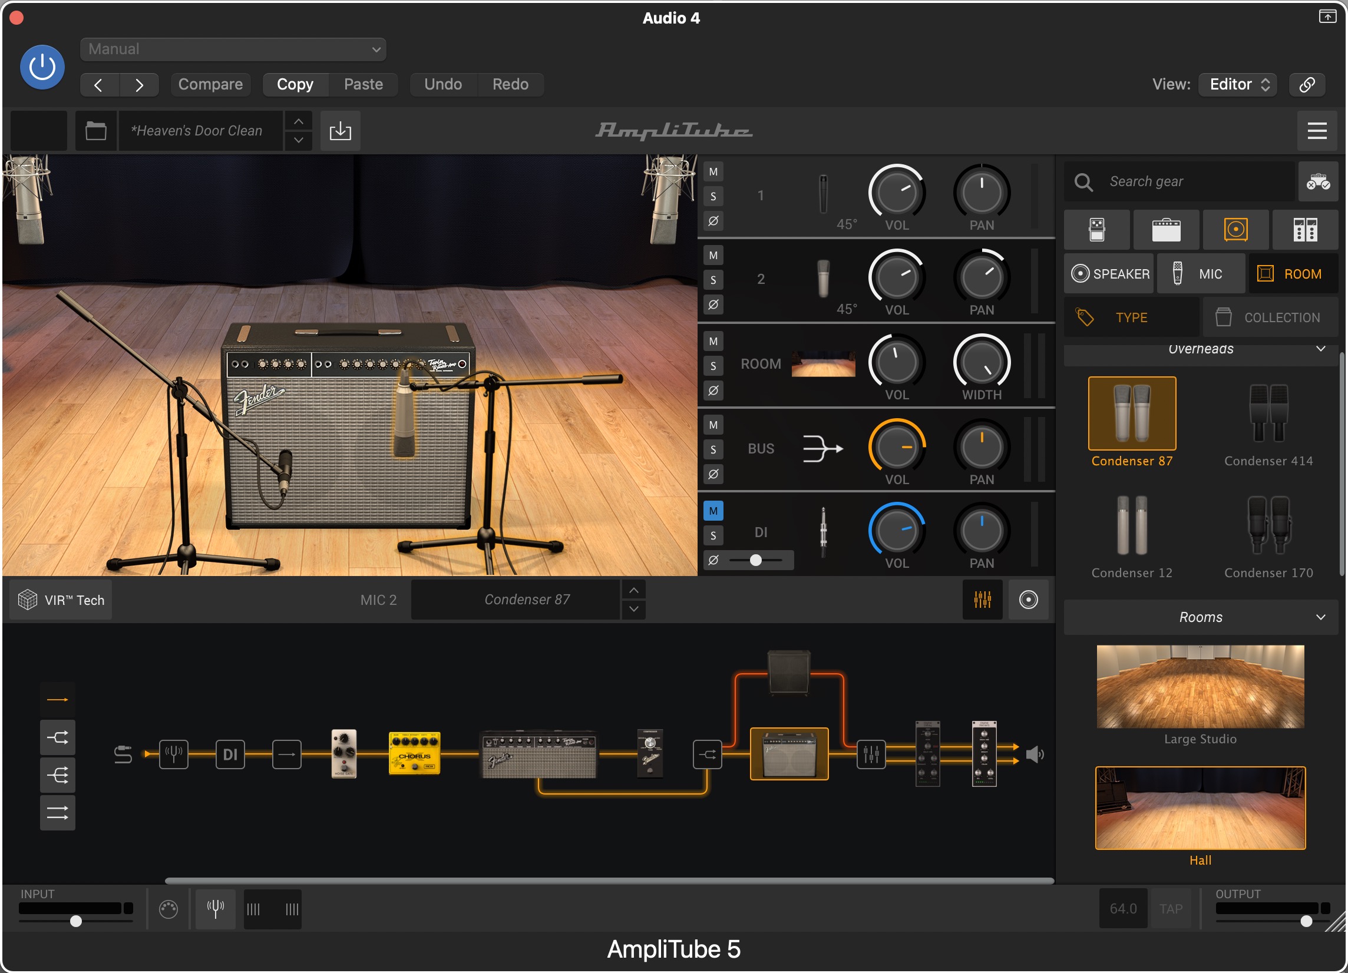Select next mic with down arrow
The height and width of the screenshot is (973, 1348).
point(633,609)
